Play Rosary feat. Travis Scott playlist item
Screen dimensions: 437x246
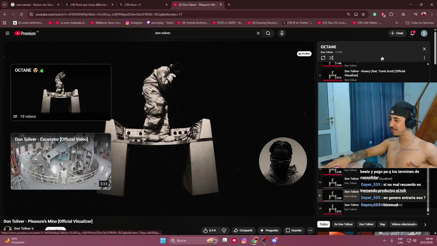coord(372,75)
